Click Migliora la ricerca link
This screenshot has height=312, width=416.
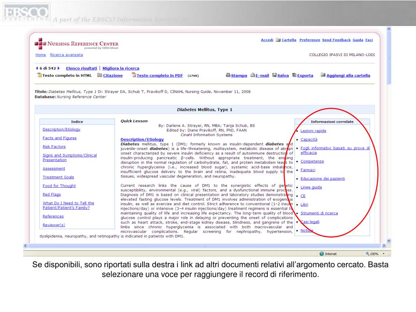[121, 68]
